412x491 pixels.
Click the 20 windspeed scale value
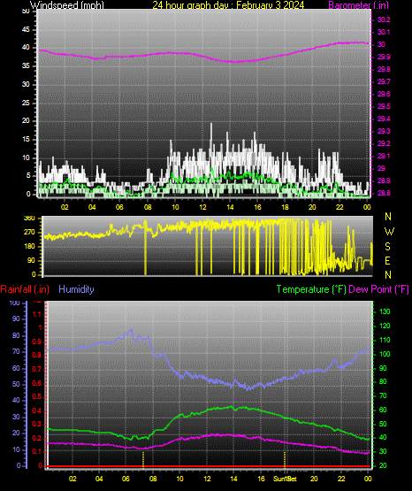tap(26, 121)
